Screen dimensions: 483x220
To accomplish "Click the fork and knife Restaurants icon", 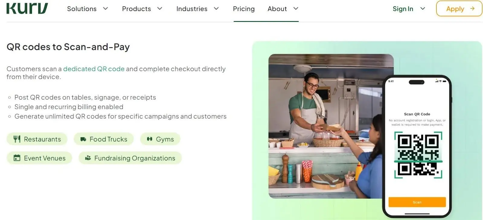I will [17, 139].
